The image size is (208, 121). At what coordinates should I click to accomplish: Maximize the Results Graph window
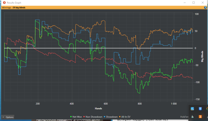(193, 3)
